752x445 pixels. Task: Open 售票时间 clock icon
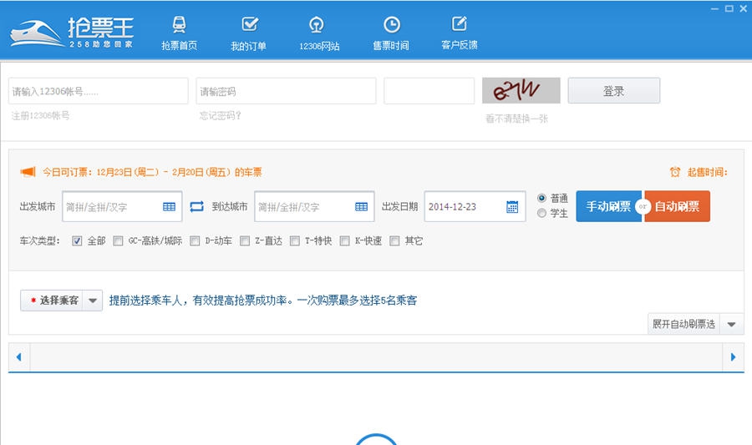tap(392, 25)
